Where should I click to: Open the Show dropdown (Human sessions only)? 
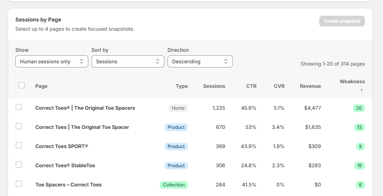[x=52, y=61]
